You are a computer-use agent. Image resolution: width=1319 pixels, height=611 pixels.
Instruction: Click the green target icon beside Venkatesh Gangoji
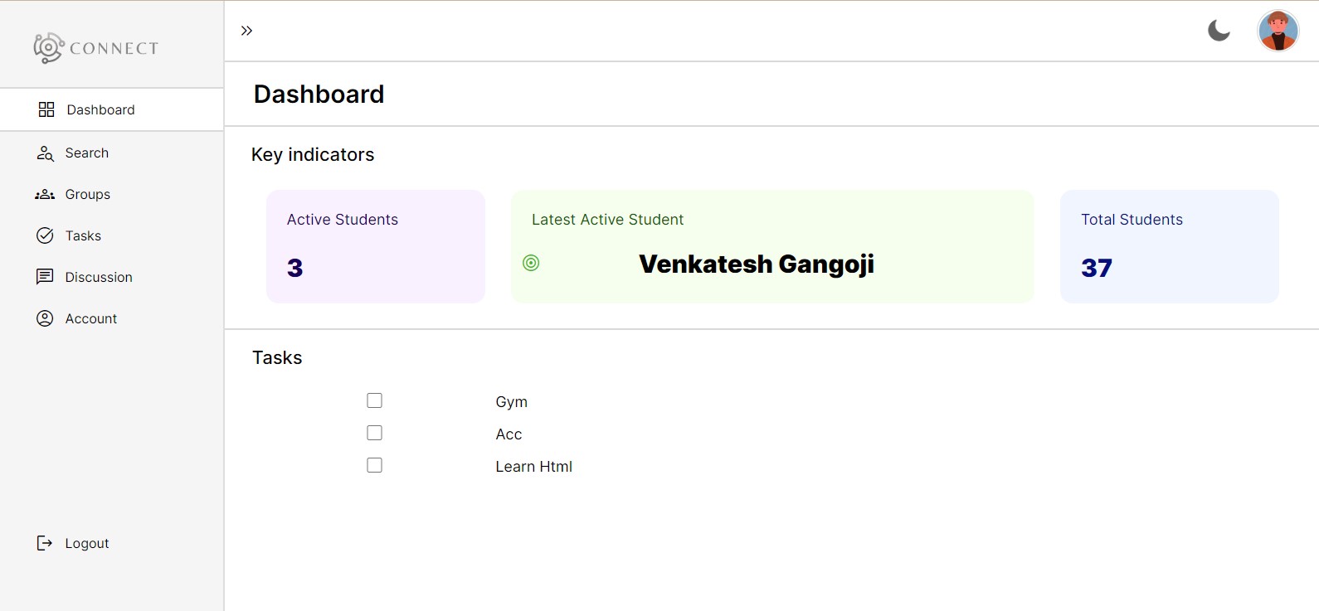531,263
